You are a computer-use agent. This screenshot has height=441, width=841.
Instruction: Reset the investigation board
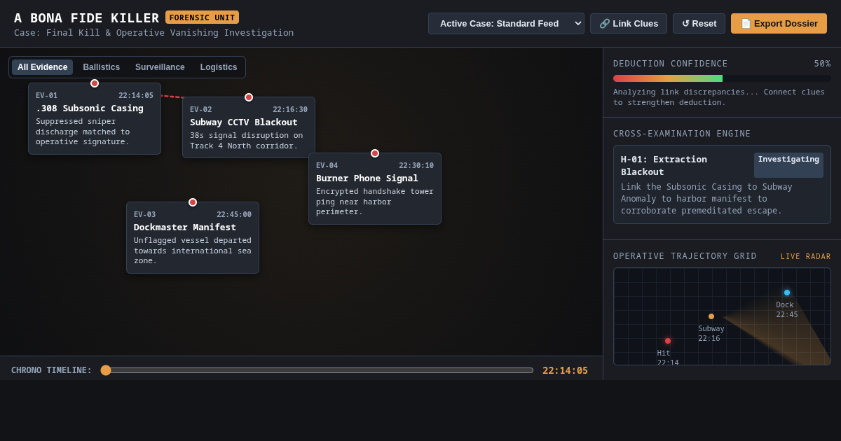coord(699,23)
